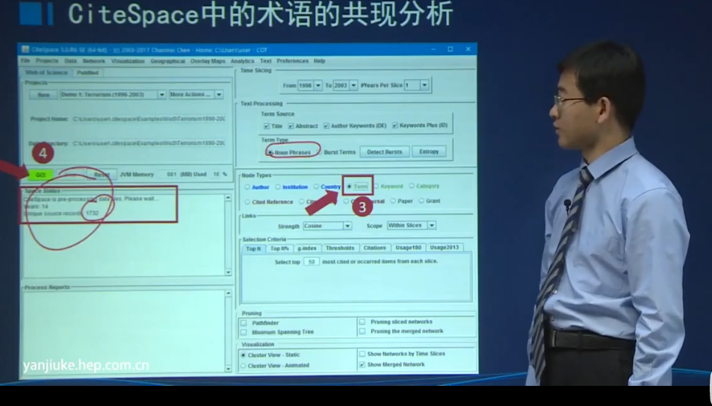Screen dimensions: 712x406
Task: Switch to the Thresholds tab
Action: pos(340,248)
